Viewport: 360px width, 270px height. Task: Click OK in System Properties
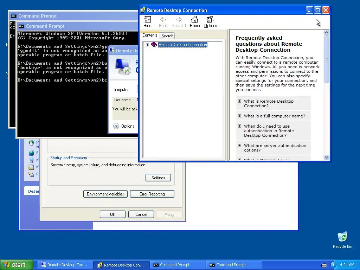click(112, 214)
